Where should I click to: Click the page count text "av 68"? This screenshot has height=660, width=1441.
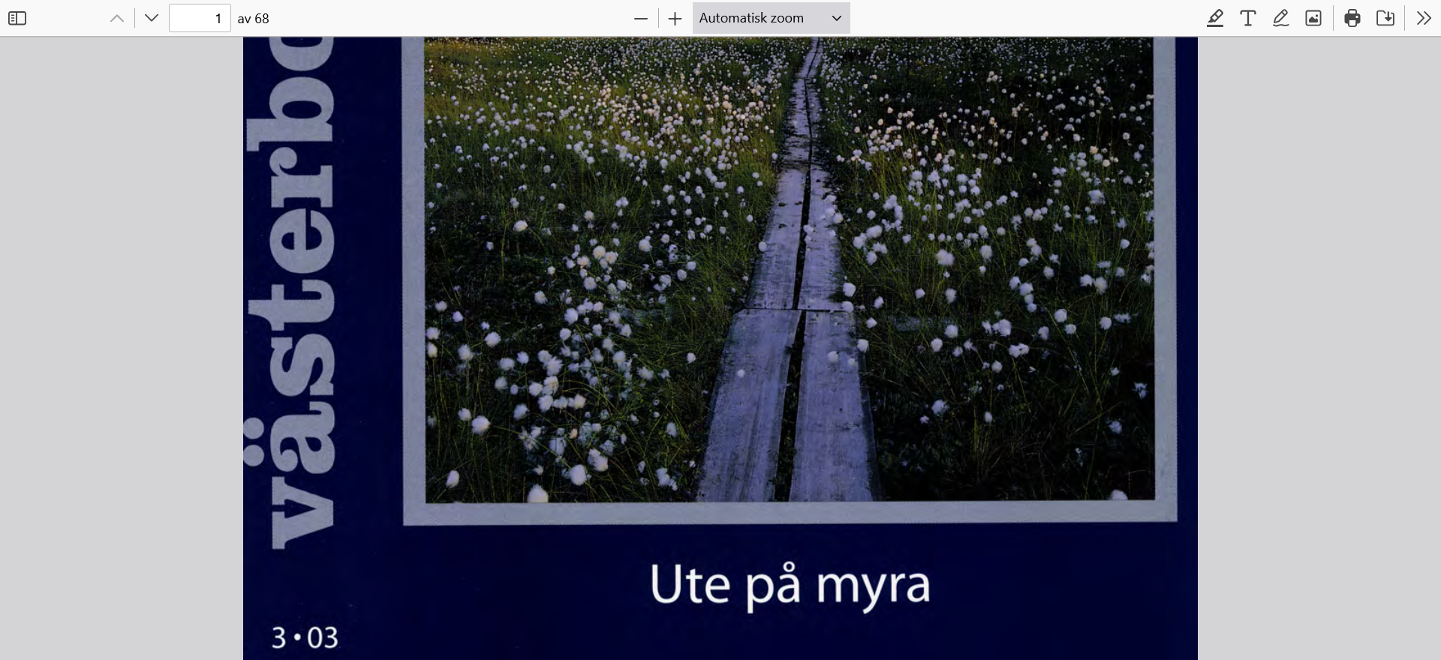point(253,19)
